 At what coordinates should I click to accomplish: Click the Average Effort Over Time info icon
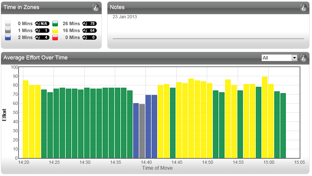[x=303, y=58]
